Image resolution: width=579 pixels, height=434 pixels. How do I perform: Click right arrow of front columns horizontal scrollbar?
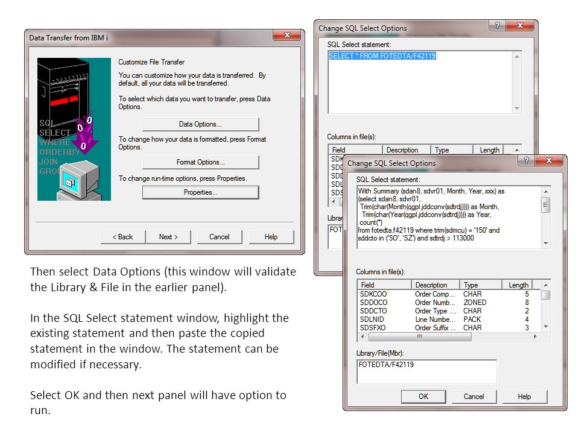click(x=536, y=336)
